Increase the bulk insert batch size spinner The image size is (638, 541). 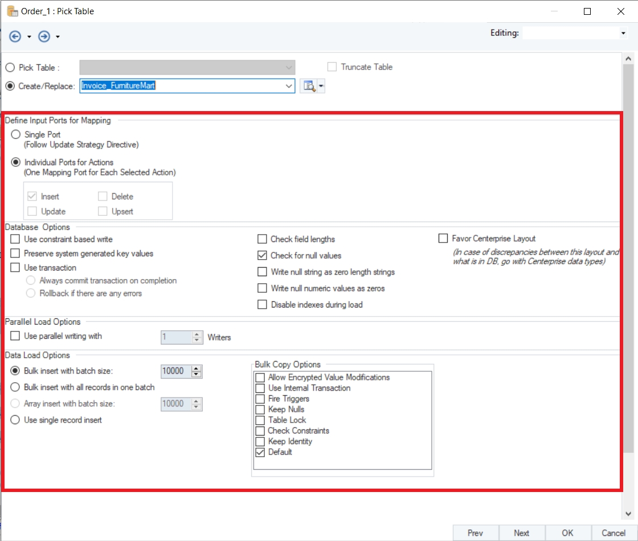197,368
